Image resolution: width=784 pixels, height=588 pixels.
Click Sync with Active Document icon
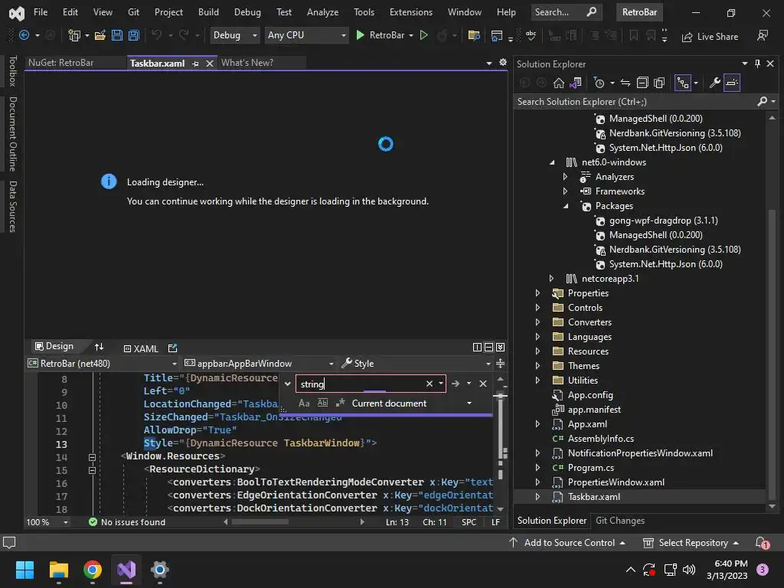pyautogui.click(x=625, y=83)
